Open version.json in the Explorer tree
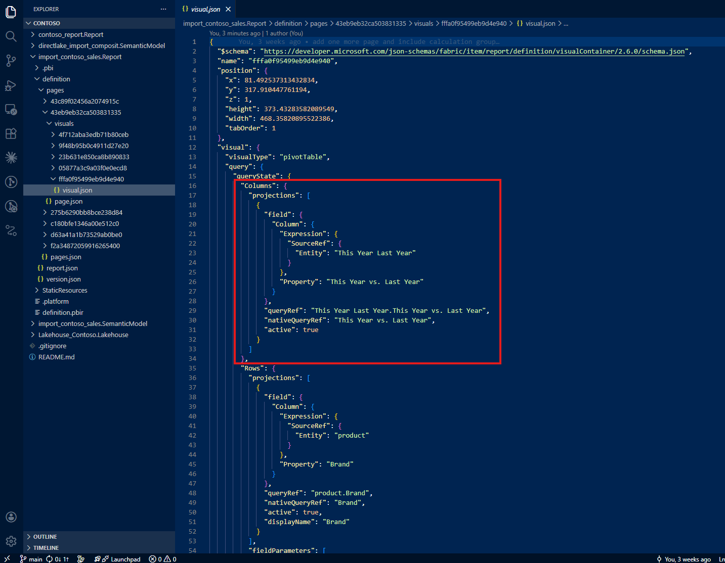Image resolution: width=725 pixels, height=563 pixels. pyautogui.click(x=99, y=279)
